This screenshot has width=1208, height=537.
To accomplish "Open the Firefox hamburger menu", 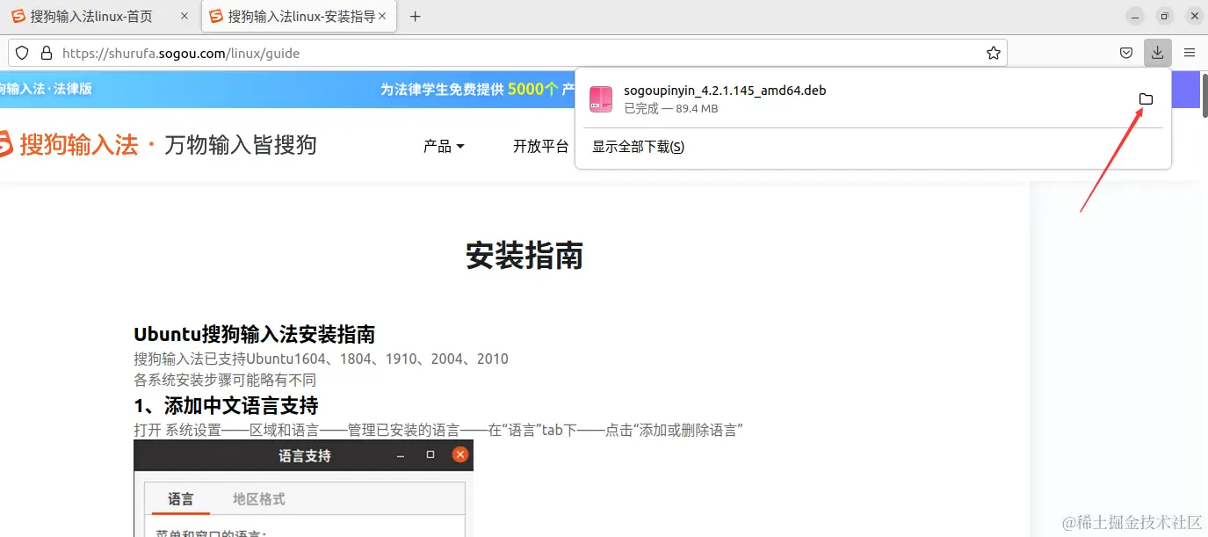I will point(1190,53).
